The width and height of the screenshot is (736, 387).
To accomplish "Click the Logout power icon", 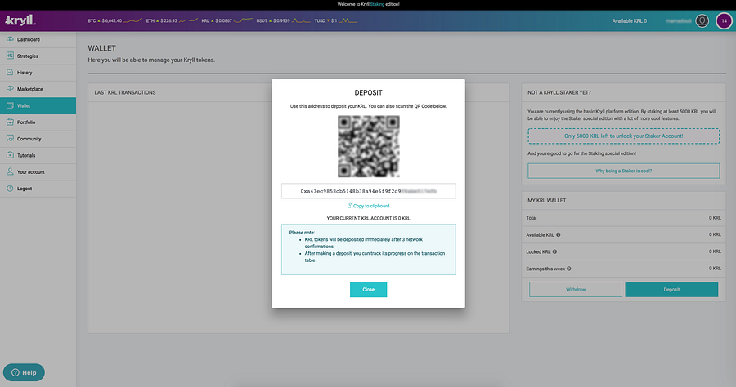I will [x=10, y=189].
